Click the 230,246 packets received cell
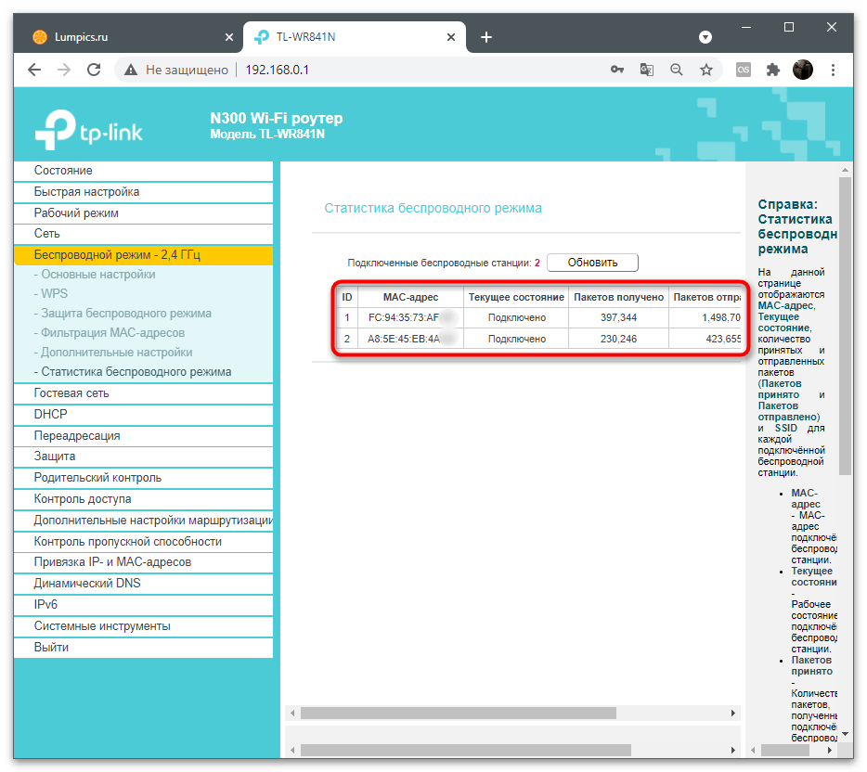Image resolution: width=867 pixels, height=772 pixels. pos(618,339)
